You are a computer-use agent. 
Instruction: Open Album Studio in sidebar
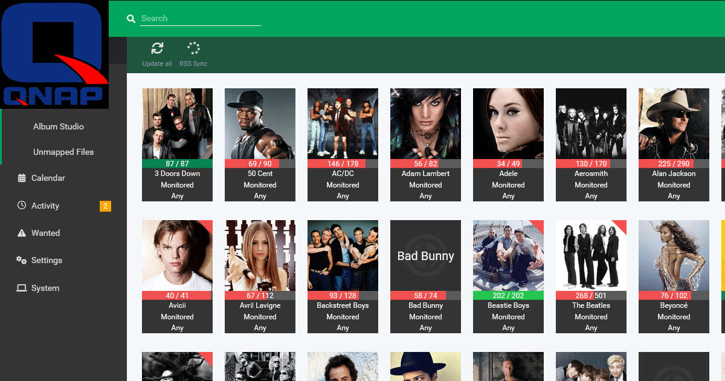click(59, 126)
